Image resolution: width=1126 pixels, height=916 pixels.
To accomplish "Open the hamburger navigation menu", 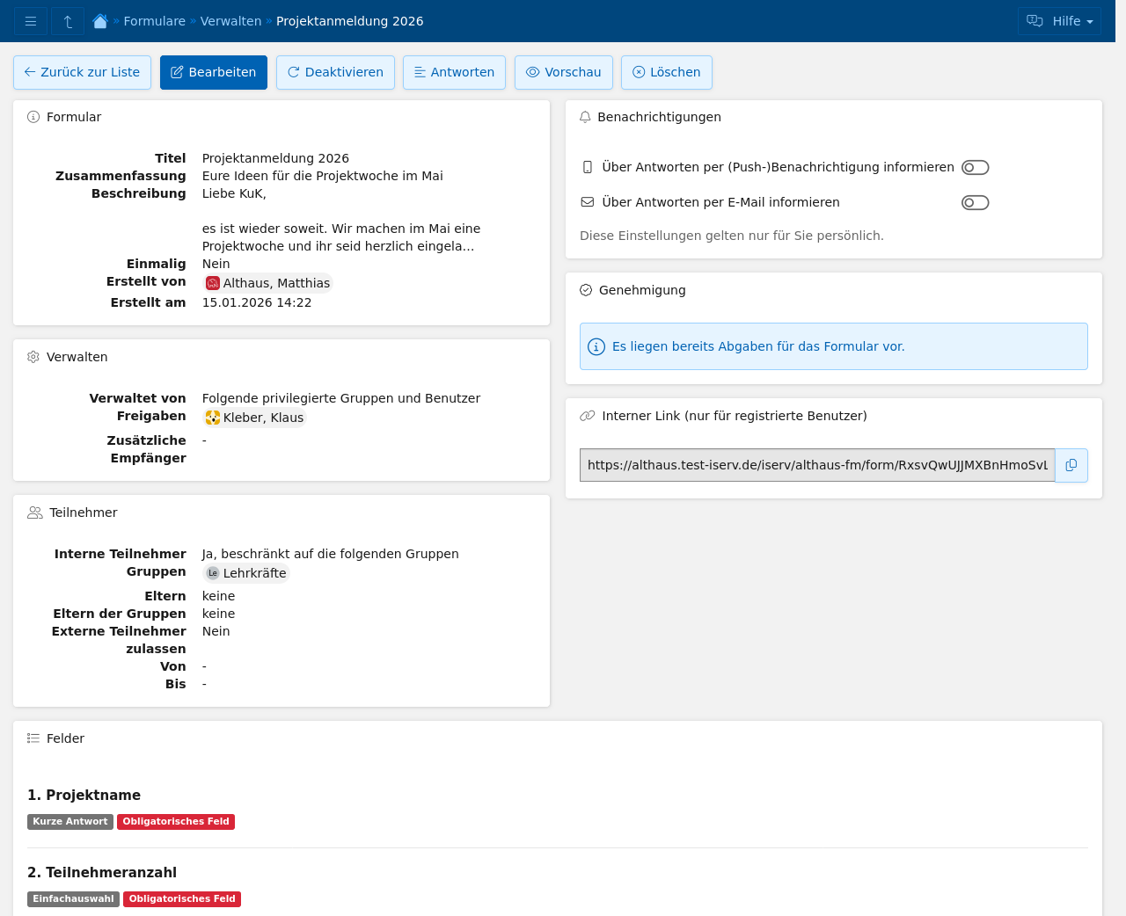I will (31, 21).
